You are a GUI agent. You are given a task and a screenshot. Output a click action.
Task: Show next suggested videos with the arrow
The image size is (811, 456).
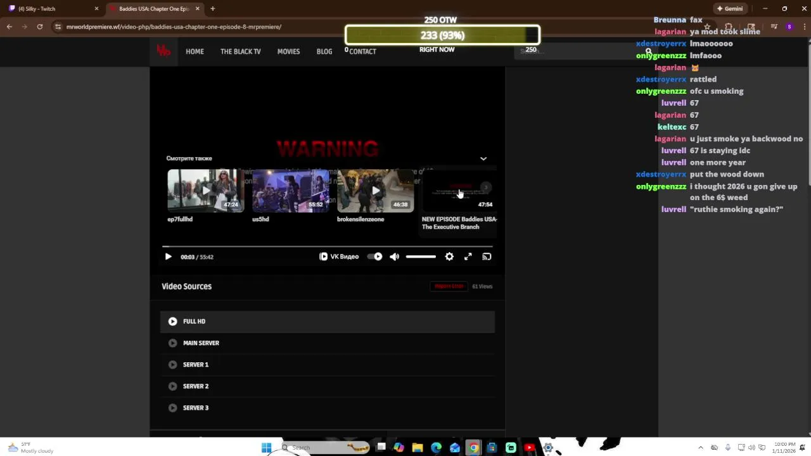pyautogui.click(x=486, y=187)
